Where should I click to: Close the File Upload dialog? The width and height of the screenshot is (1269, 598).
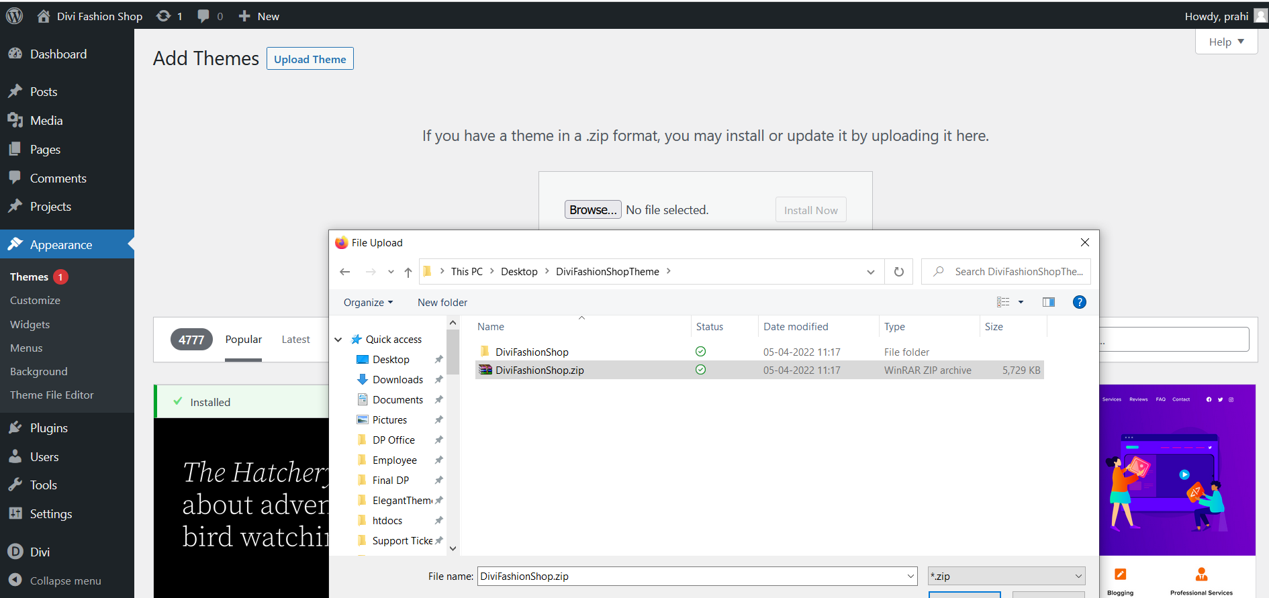pos(1085,242)
